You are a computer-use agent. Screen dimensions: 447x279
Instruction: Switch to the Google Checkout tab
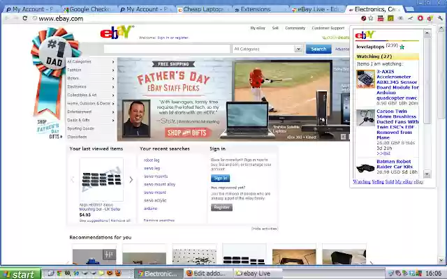click(89, 9)
